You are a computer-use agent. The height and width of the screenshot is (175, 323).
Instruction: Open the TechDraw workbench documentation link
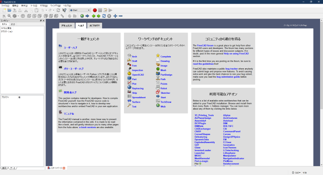(166, 102)
